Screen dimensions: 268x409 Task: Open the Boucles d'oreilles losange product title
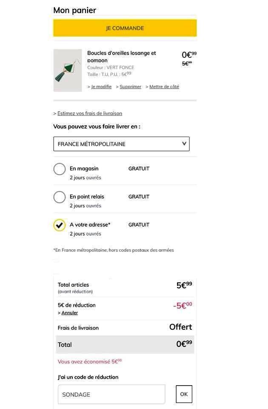[x=121, y=56]
